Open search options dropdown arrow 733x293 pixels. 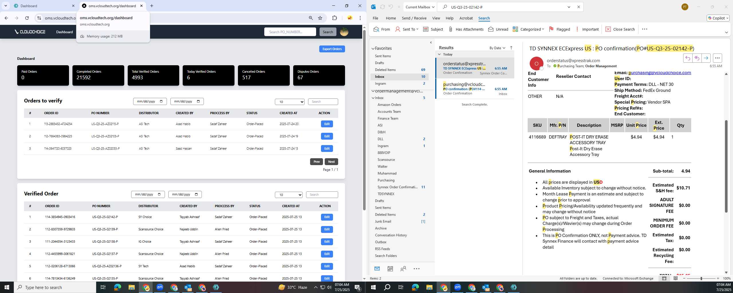(569, 7)
